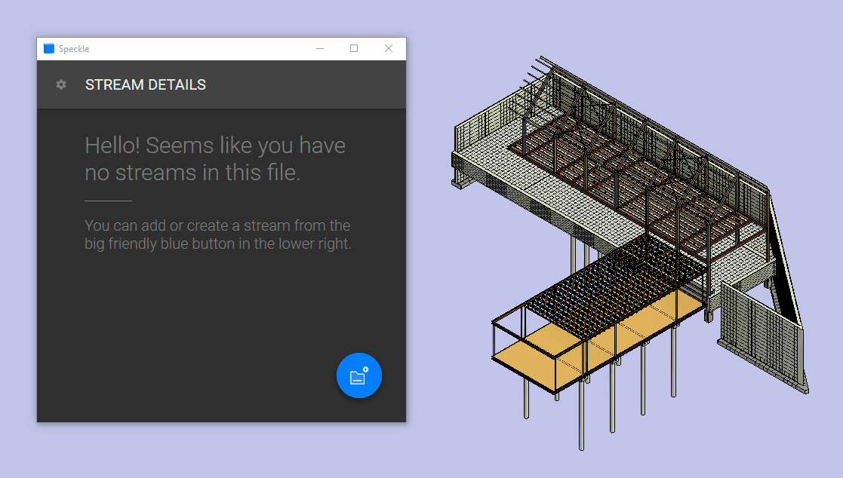
Task: Click the STREAM DETAILS heading
Action: (146, 85)
